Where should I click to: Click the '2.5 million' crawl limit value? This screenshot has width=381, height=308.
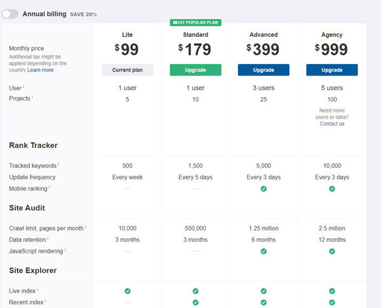[x=332, y=228]
